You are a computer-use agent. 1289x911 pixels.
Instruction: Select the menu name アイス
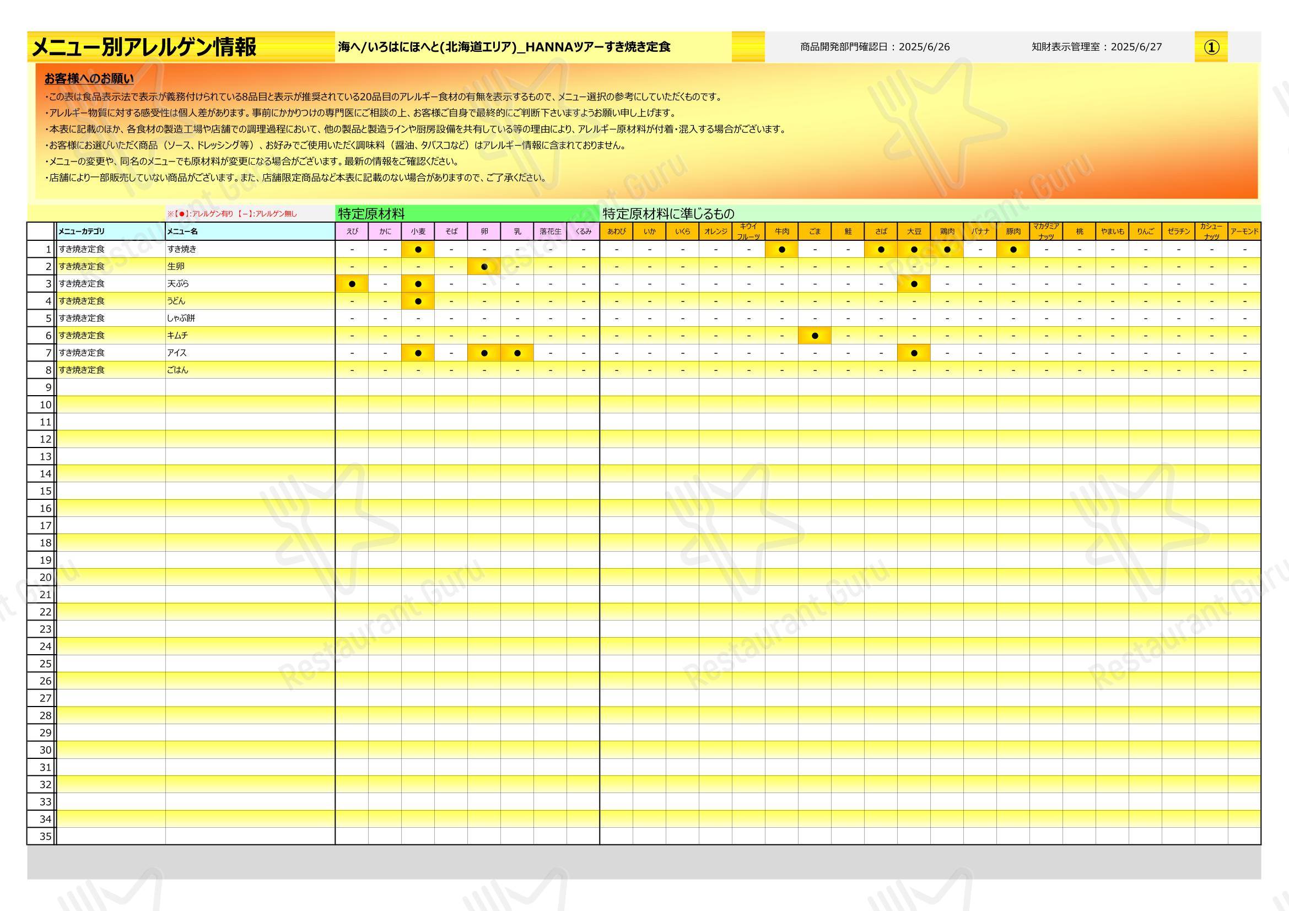[177, 353]
